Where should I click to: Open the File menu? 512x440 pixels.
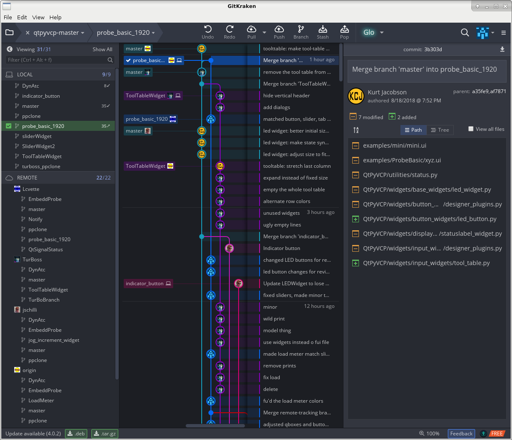(8, 17)
